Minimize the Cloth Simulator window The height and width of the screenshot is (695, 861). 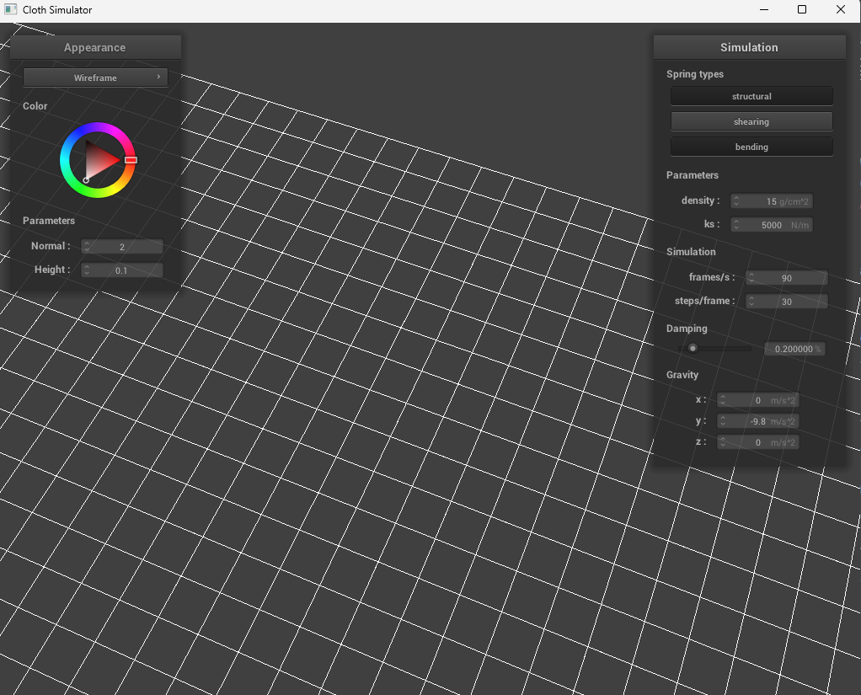[764, 9]
